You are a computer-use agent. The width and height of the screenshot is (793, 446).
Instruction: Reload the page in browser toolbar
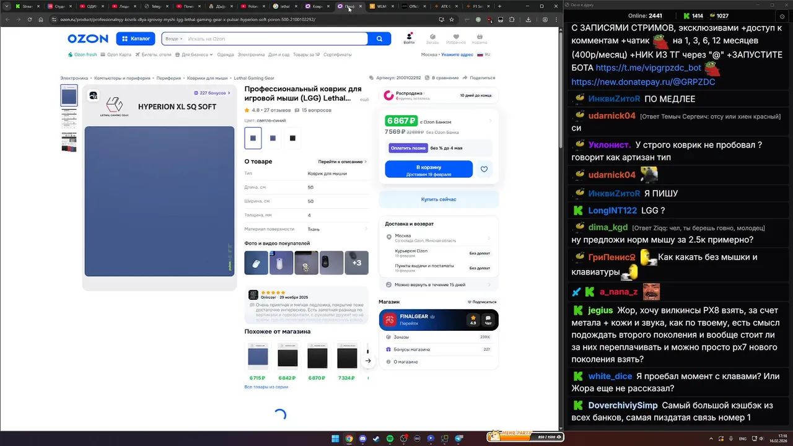coord(30,19)
